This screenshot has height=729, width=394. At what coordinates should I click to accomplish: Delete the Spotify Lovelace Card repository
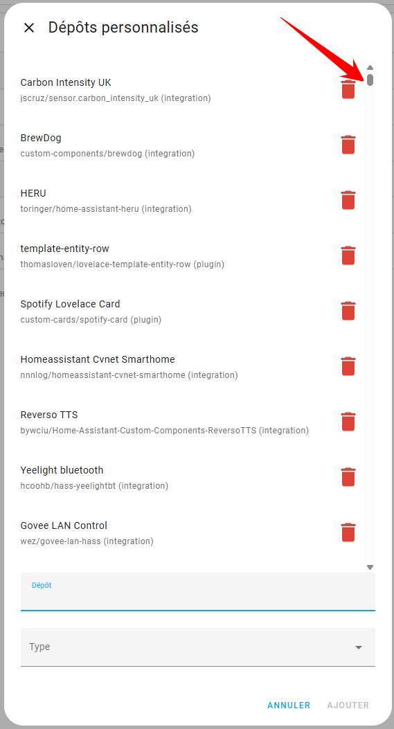pyautogui.click(x=348, y=311)
